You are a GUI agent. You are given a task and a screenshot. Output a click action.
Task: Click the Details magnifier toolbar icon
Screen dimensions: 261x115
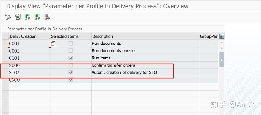click(x=18, y=17)
